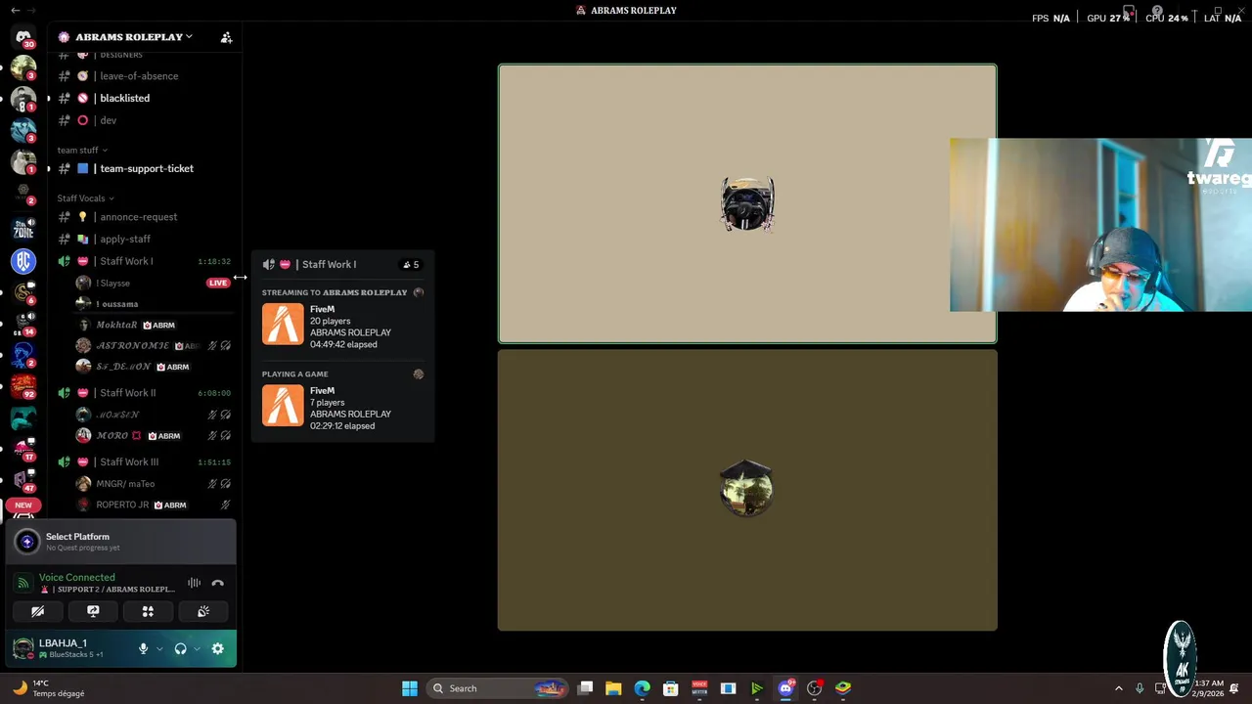Open Task View on taskbar
The height and width of the screenshot is (704, 1252).
[585, 688]
